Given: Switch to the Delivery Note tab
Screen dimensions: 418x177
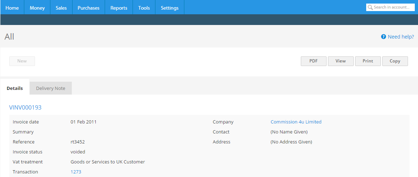Looking at the screenshot, I should pos(50,88).
